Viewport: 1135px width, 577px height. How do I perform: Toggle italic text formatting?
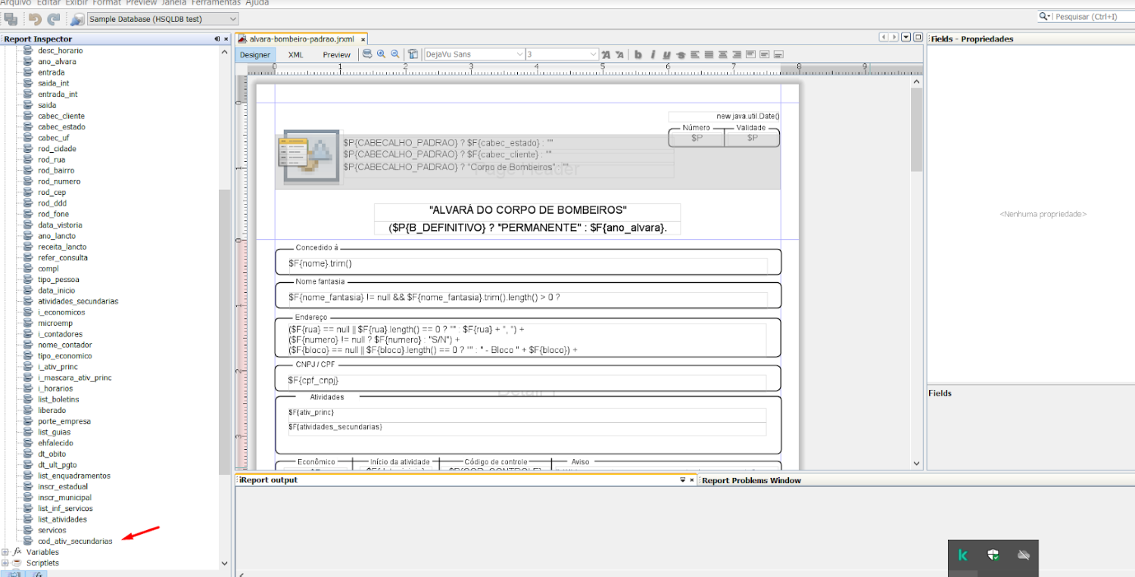click(x=653, y=54)
